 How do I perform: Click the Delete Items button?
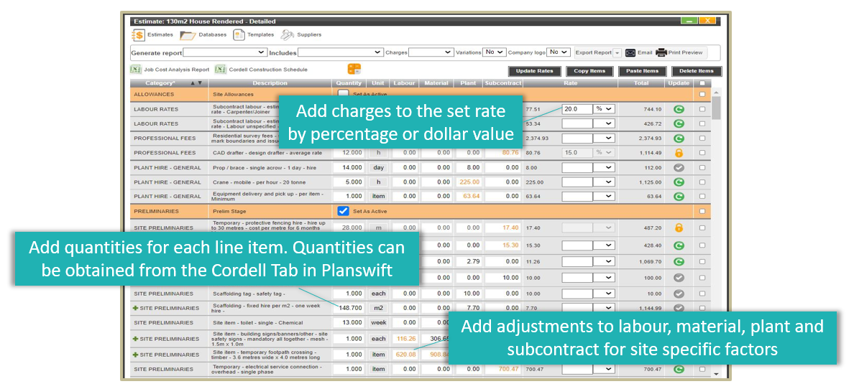coord(697,71)
